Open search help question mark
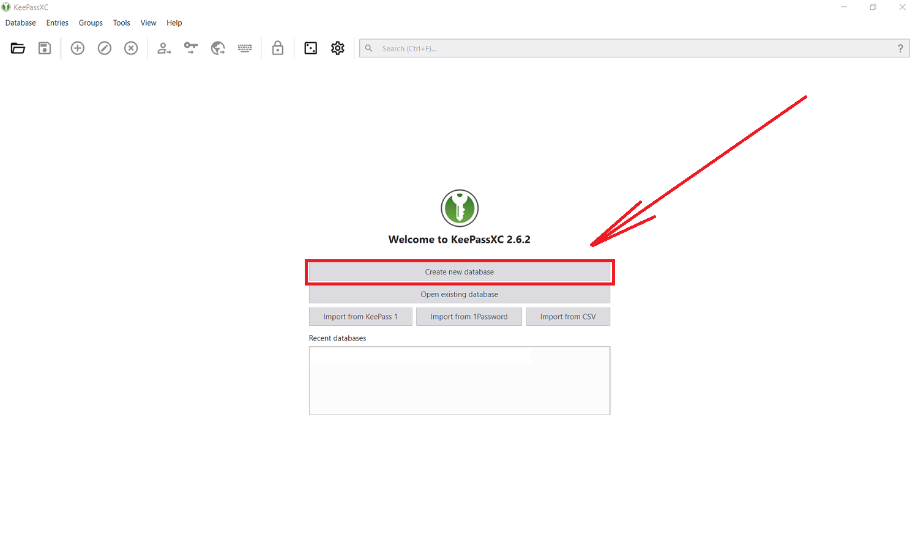Screen dimensions: 918x538 pos(900,48)
